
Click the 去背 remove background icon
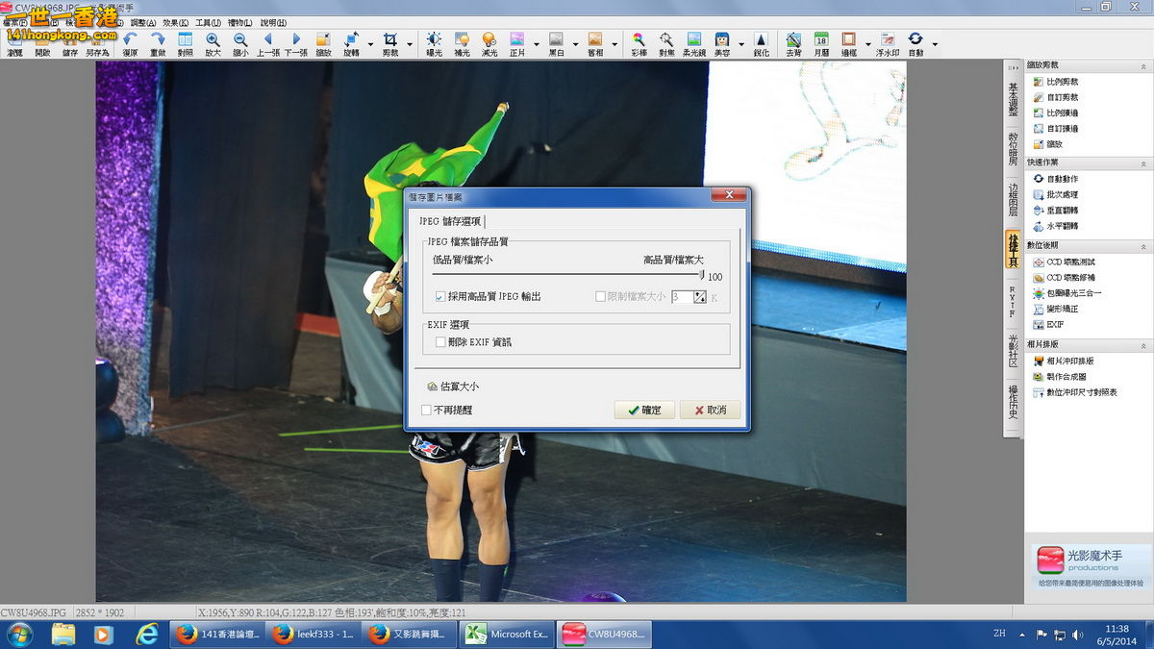click(x=793, y=43)
